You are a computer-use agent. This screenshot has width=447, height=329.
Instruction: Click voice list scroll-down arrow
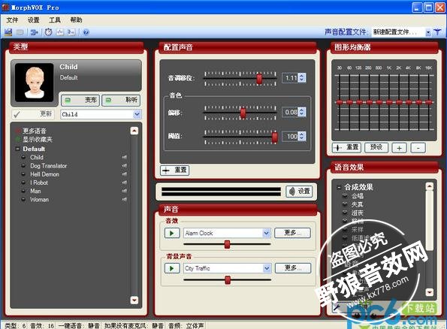pyautogui.click(x=134, y=300)
